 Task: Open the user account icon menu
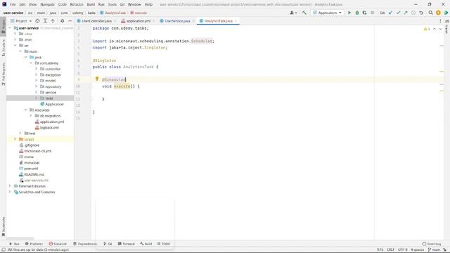(293, 13)
